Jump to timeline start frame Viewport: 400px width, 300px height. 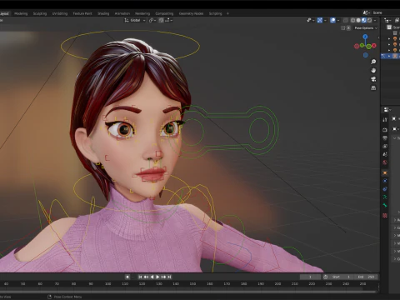140,277
